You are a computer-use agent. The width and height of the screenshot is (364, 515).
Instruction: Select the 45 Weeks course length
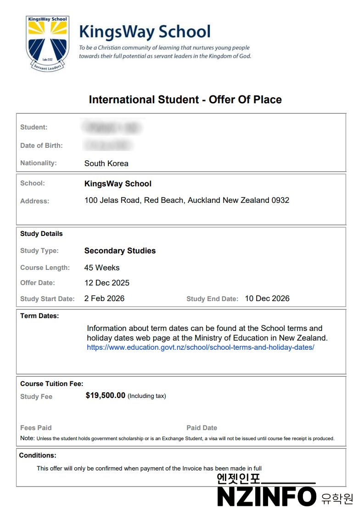point(102,268)
